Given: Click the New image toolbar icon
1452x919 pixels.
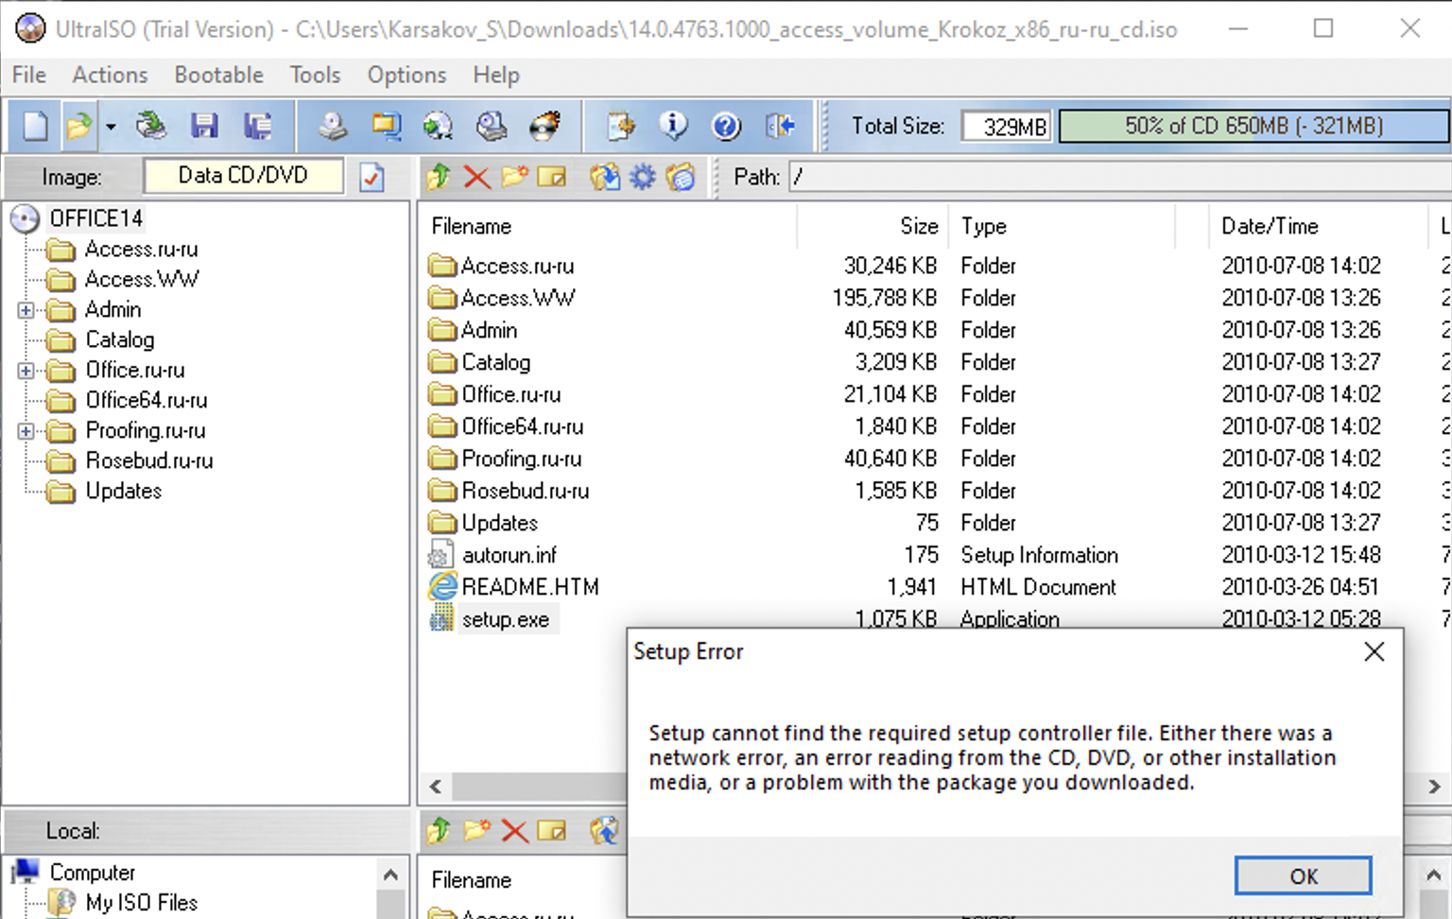Looking at the screenshot, I should (x=35, y=126).
